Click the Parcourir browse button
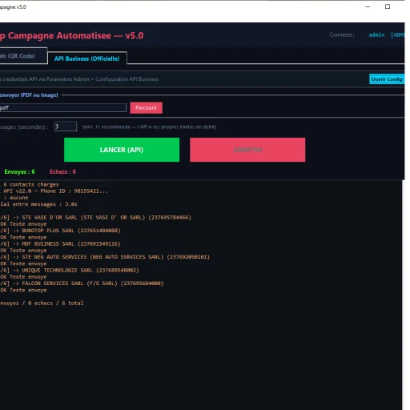Screen dimensions: 410x410 point(146,107)
